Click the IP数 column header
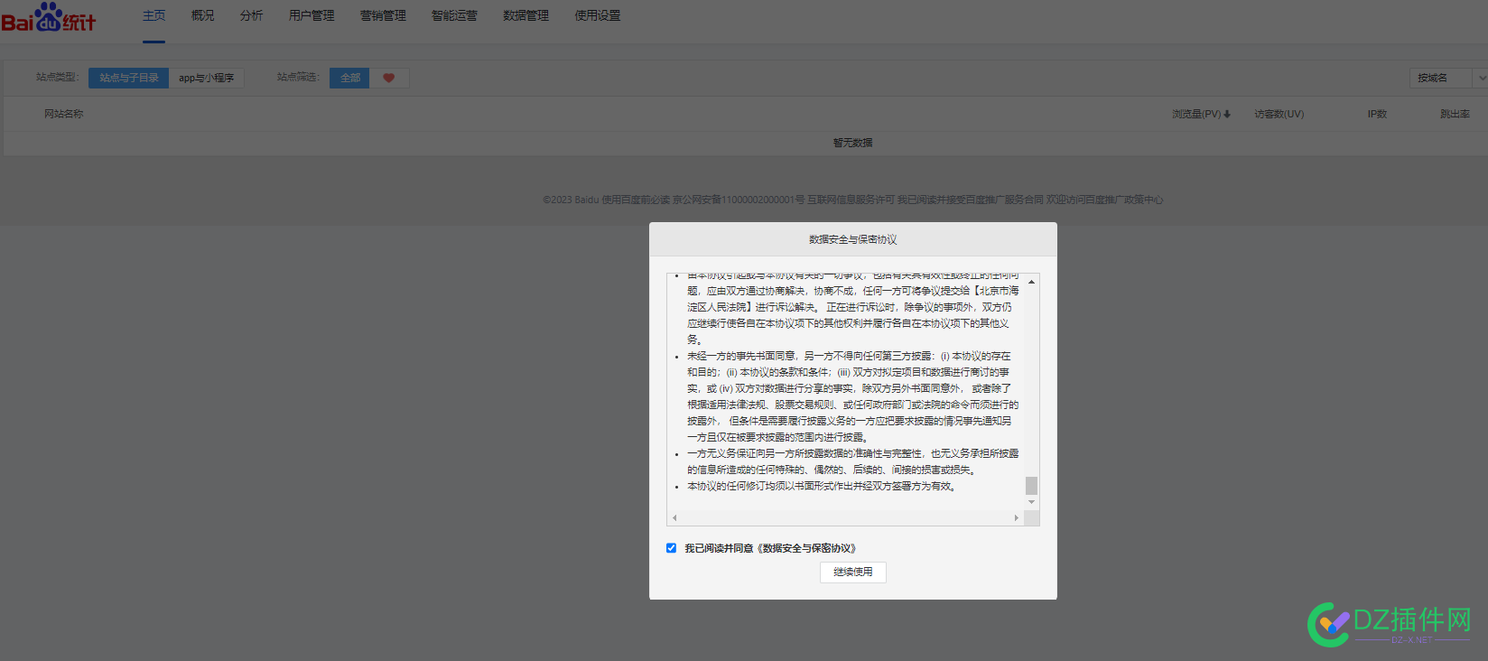This screenshot has width=1488, height=661. [x=1377, y=114]
